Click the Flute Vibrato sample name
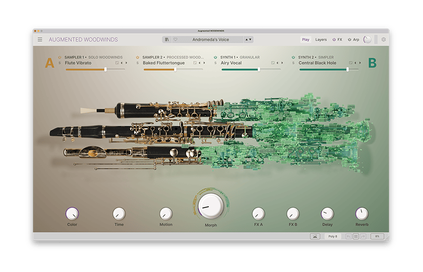Image resolution: width=423 pixels, height=272 pixels. [x=78, y=63]
